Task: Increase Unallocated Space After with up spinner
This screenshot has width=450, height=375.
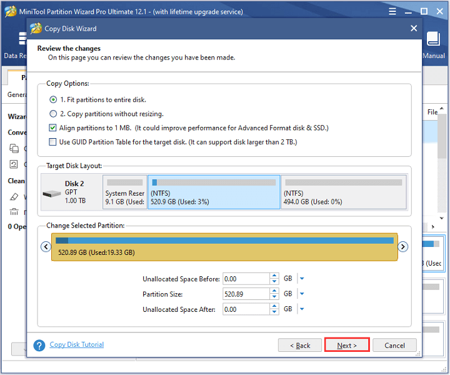Action: tap(274, 306)
